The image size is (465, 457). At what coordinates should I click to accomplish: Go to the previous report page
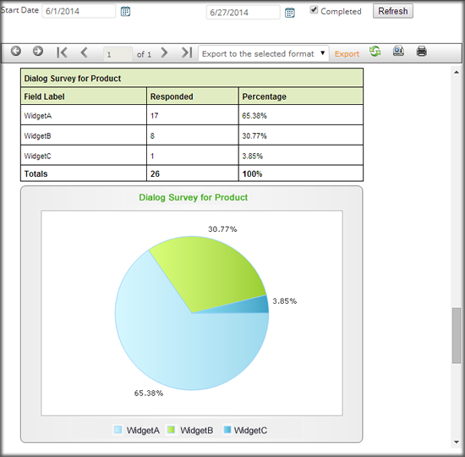click(85, 52)
